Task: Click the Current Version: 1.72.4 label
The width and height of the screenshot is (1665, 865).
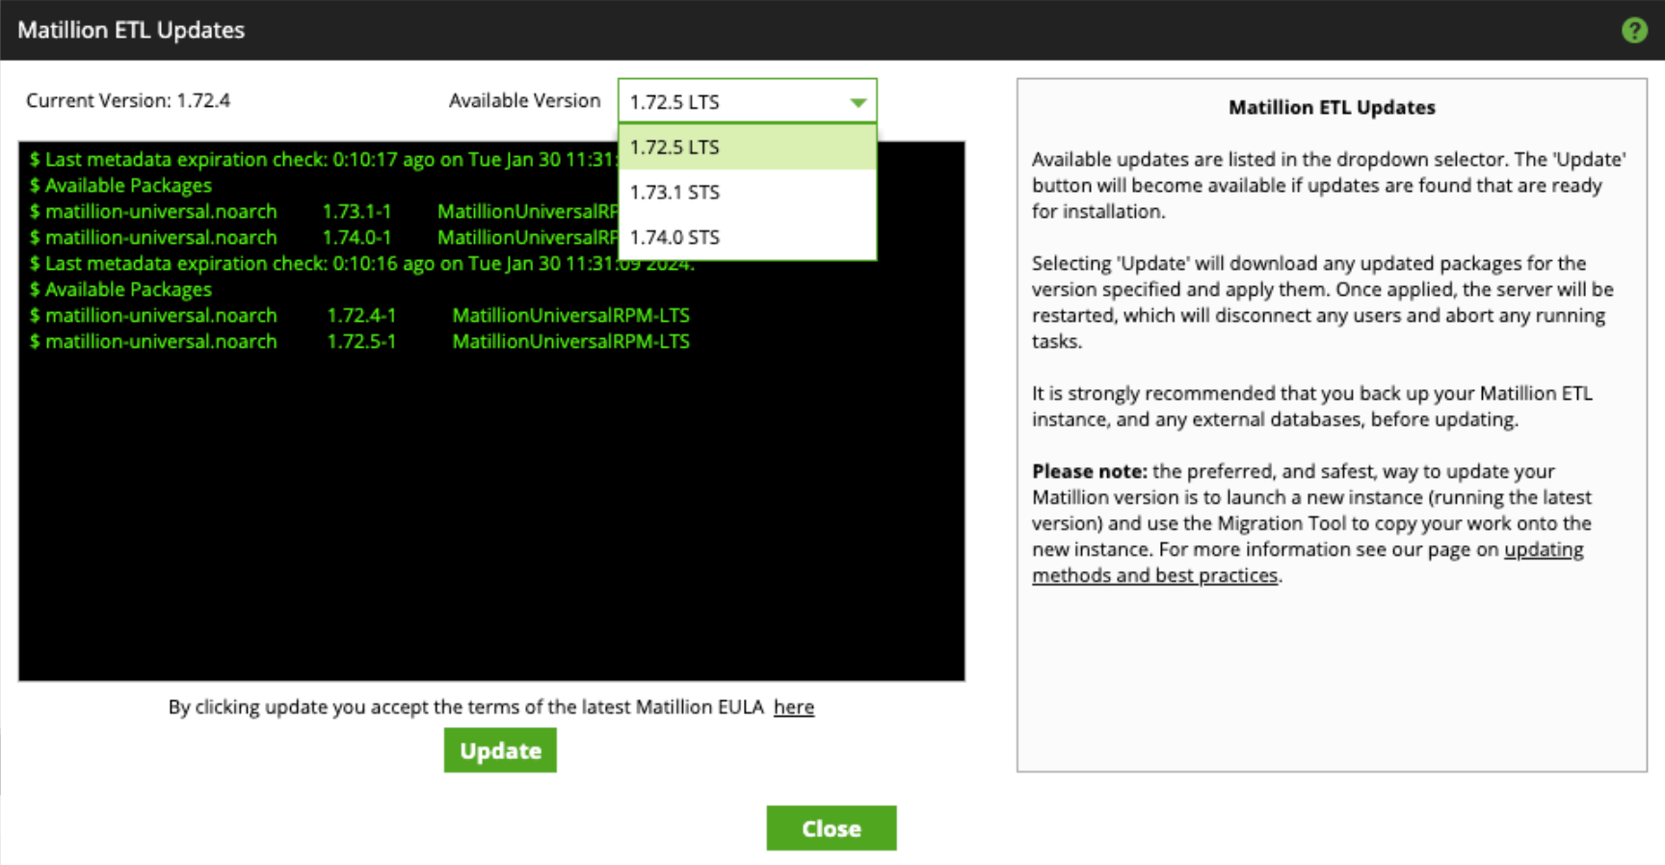Action: [128, 100]
